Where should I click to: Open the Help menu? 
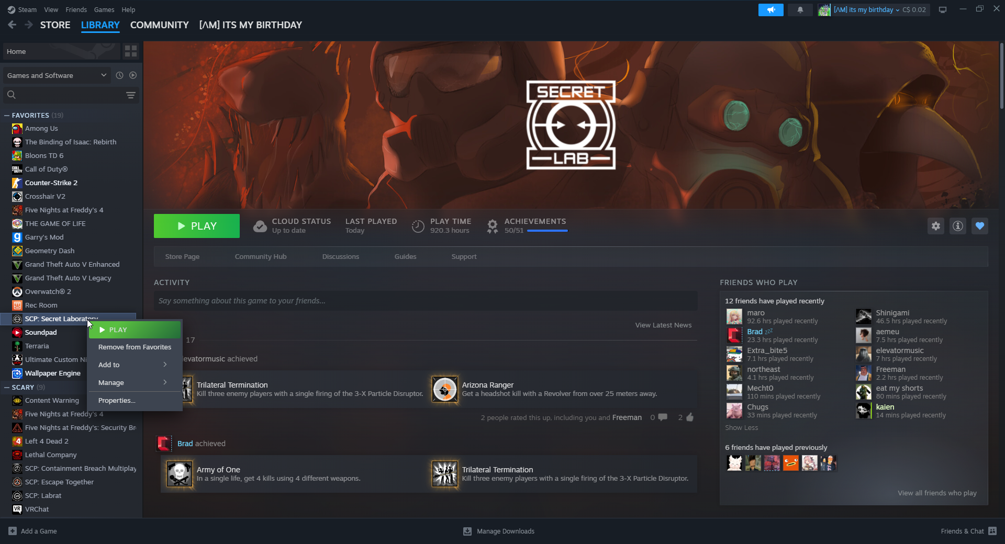128,9
